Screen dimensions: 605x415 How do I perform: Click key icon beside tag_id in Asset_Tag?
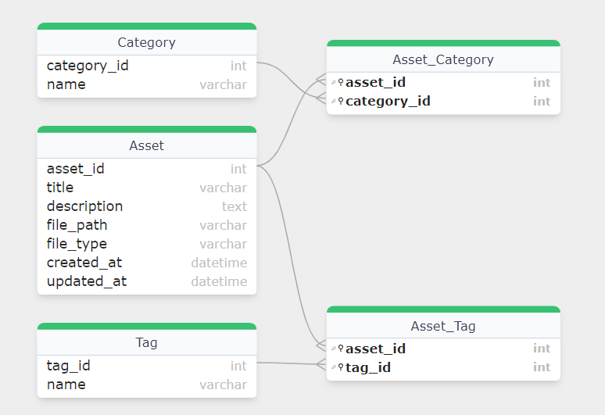click(x=340, y=367)
